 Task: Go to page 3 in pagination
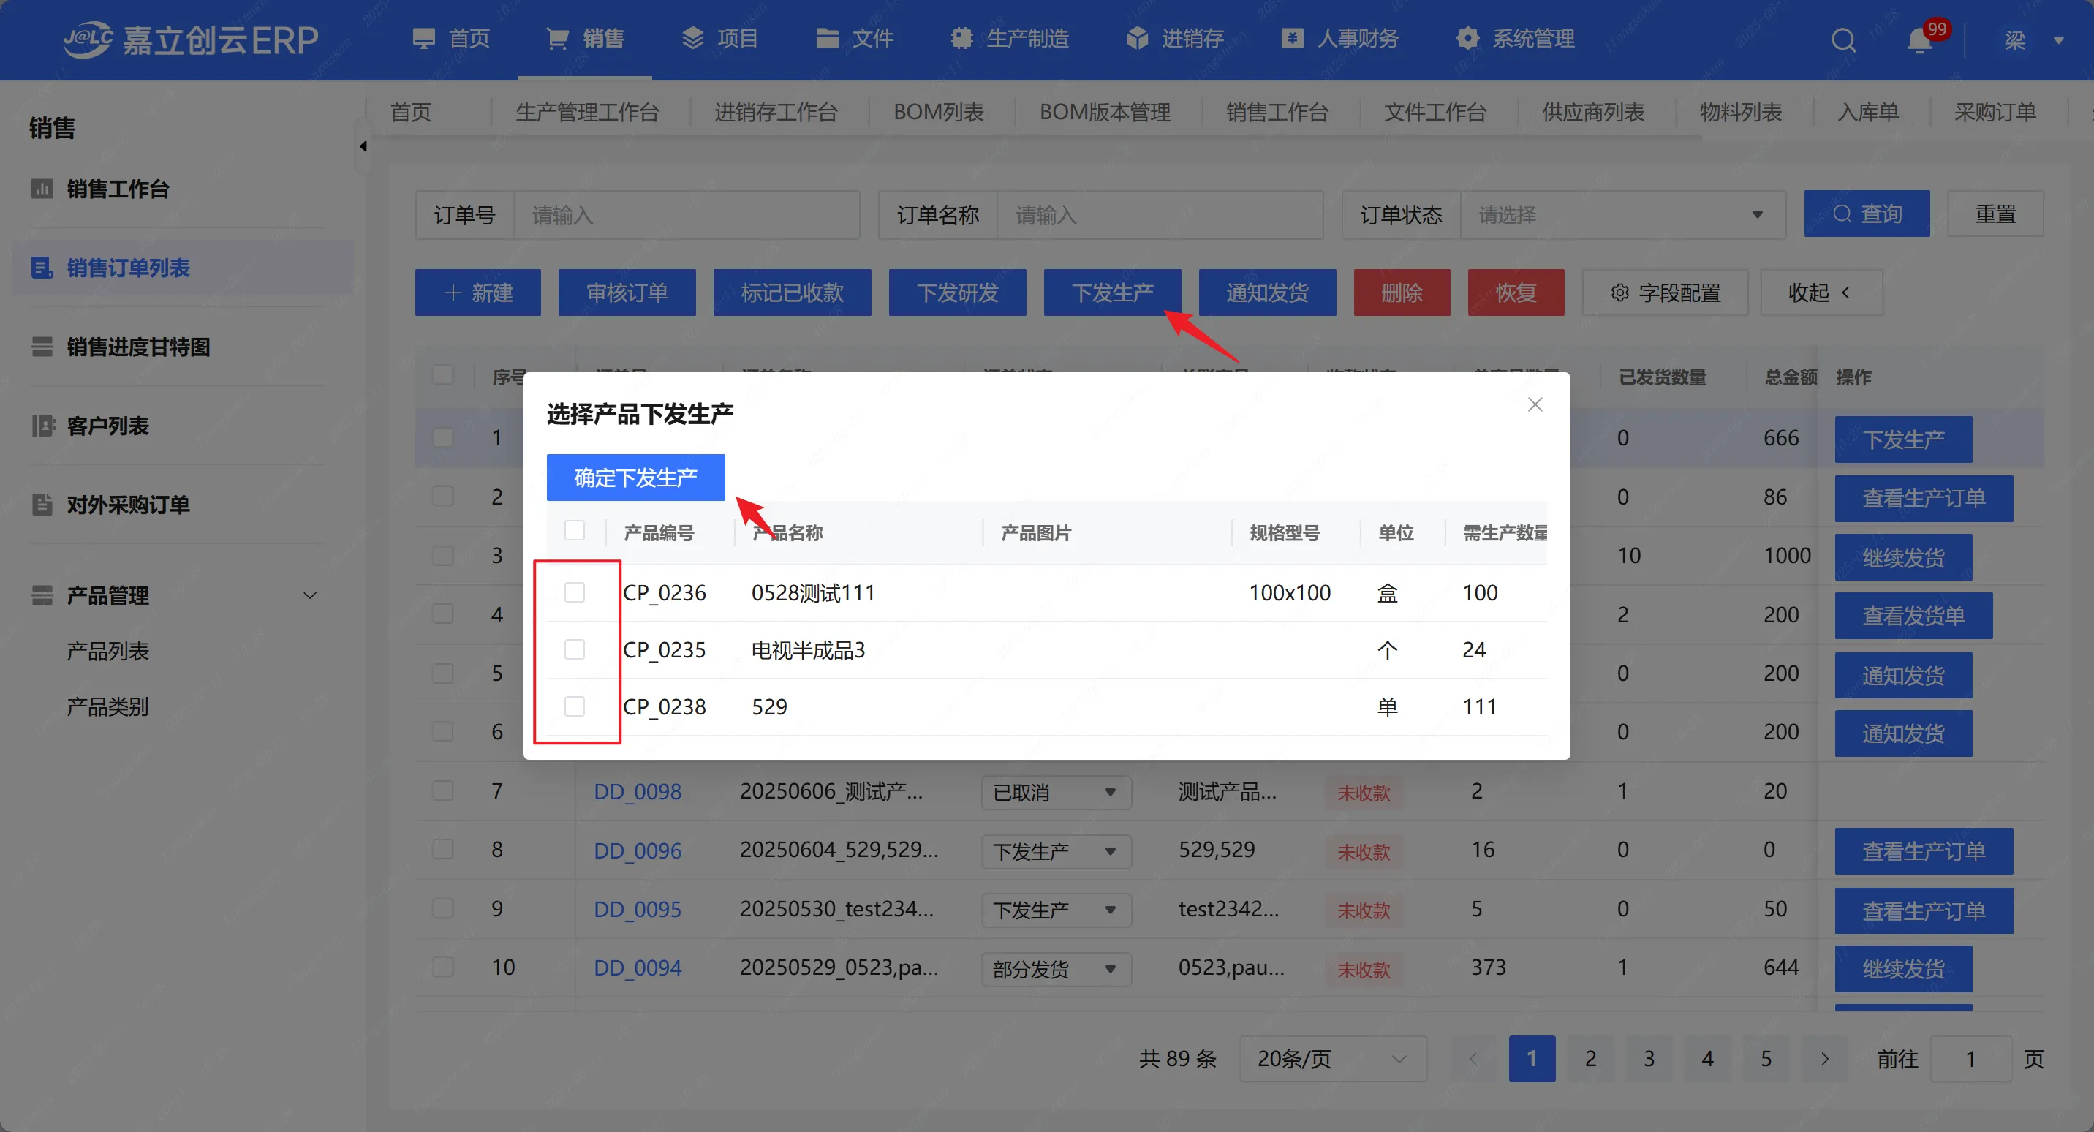[x=1649, y=1058]
